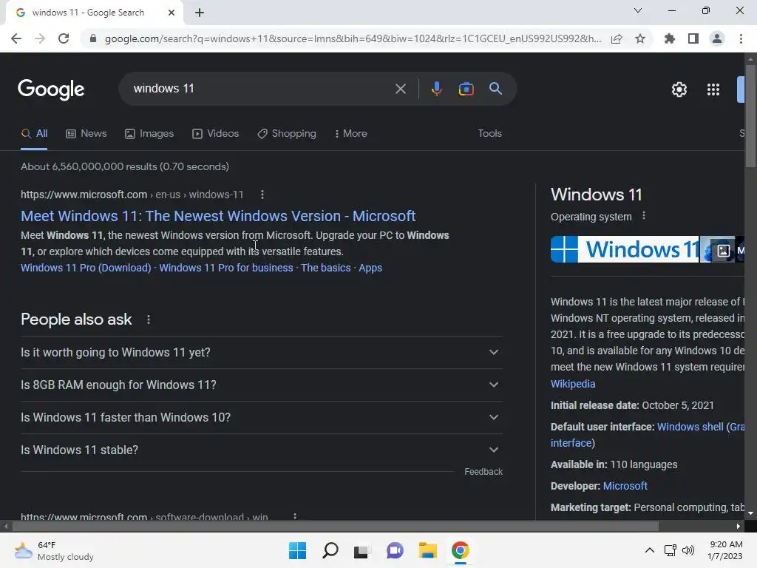Image resolution: width=757 pixels, height=568 pixels.
Task: Open the tab search dropdown arrow
Action: click(x=638, y=10)
